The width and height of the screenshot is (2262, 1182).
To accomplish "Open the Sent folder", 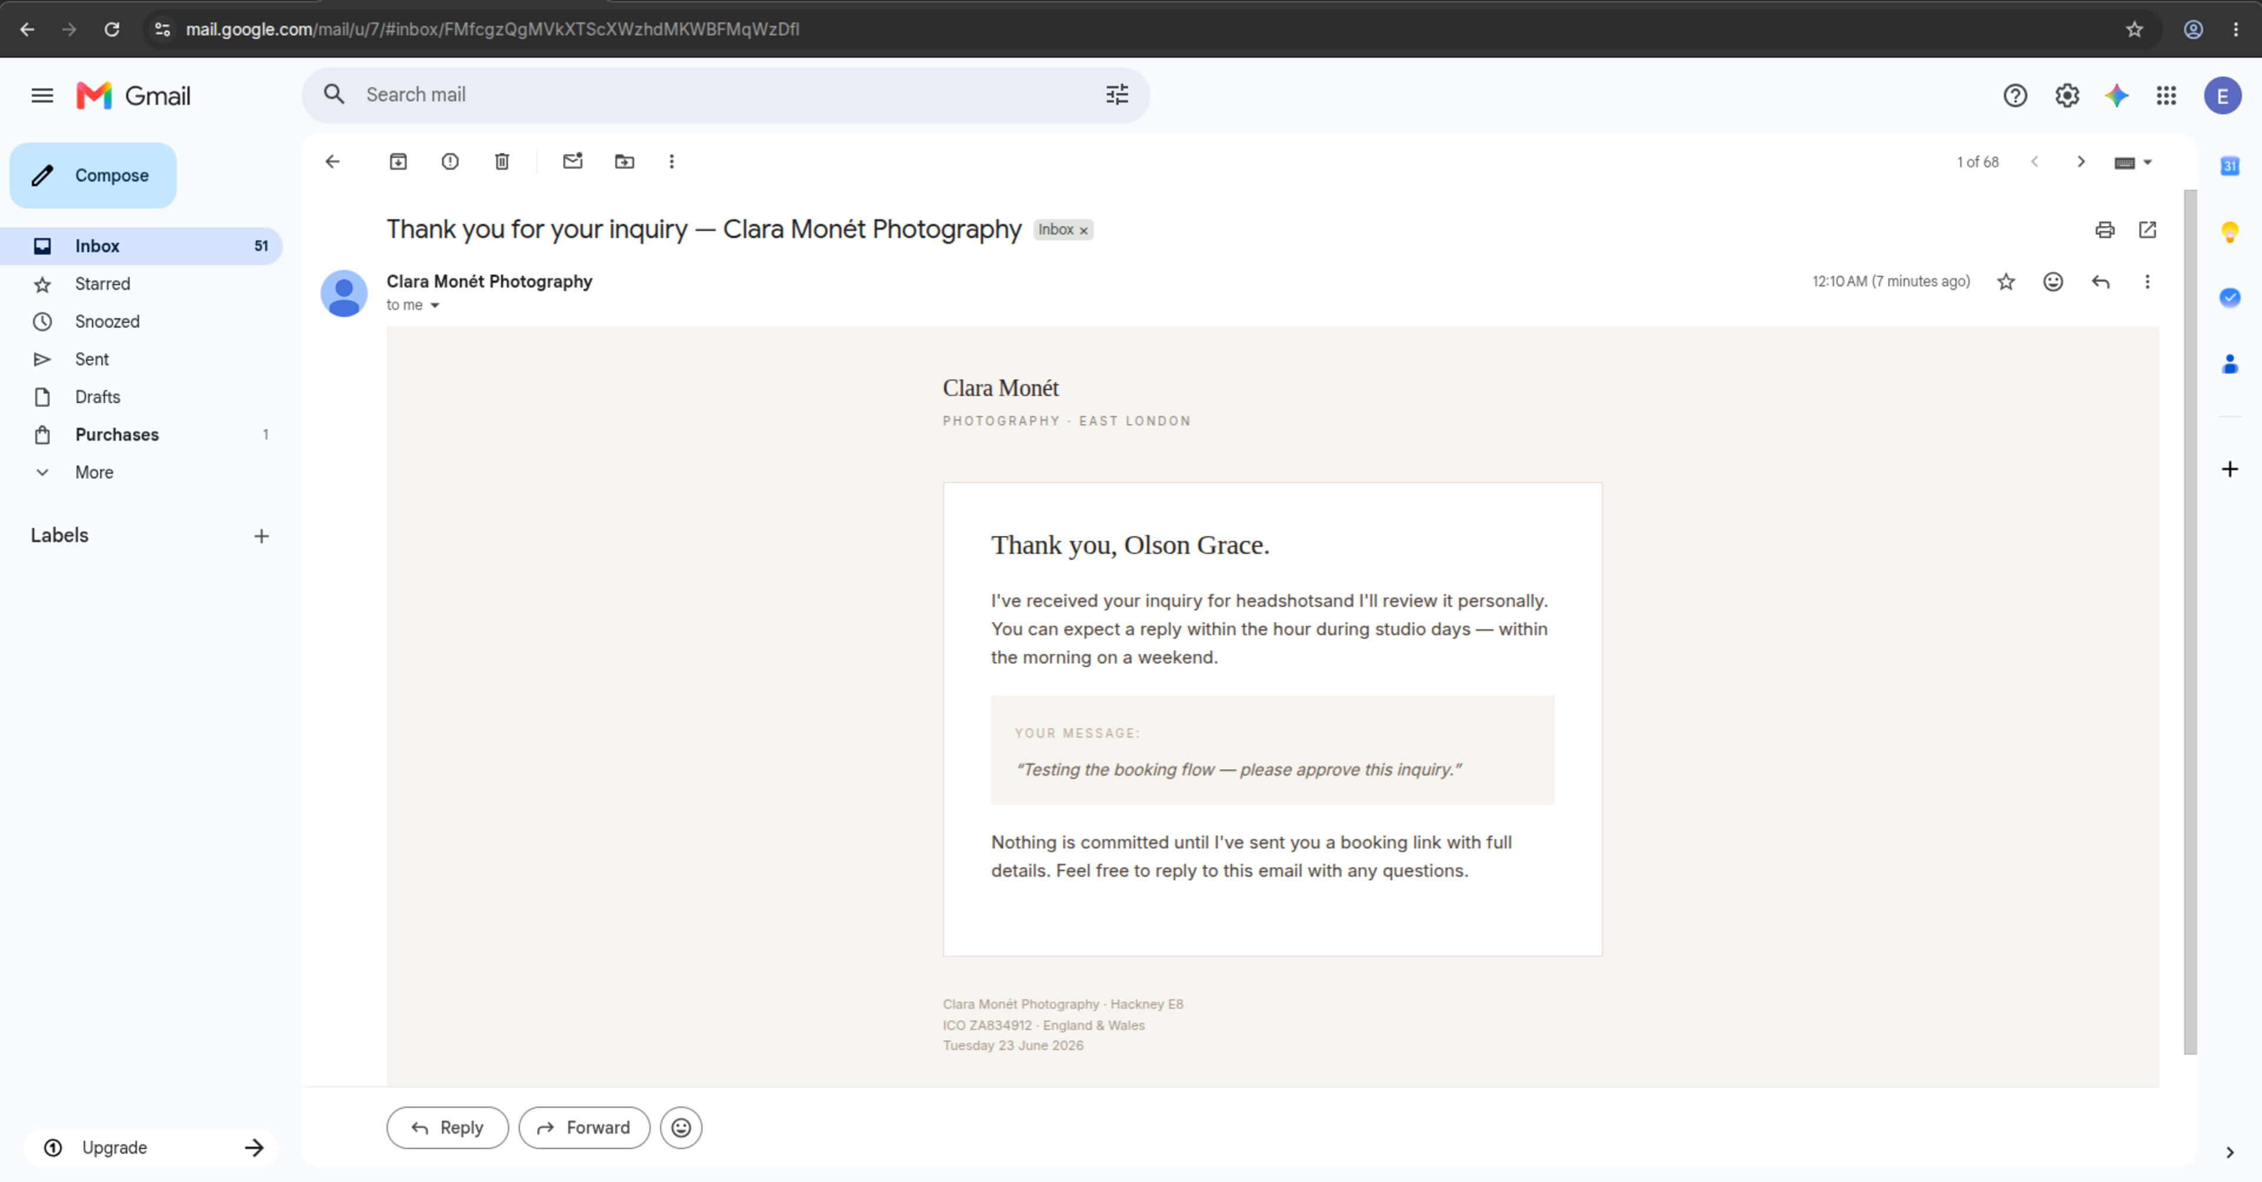I will 141,359.
